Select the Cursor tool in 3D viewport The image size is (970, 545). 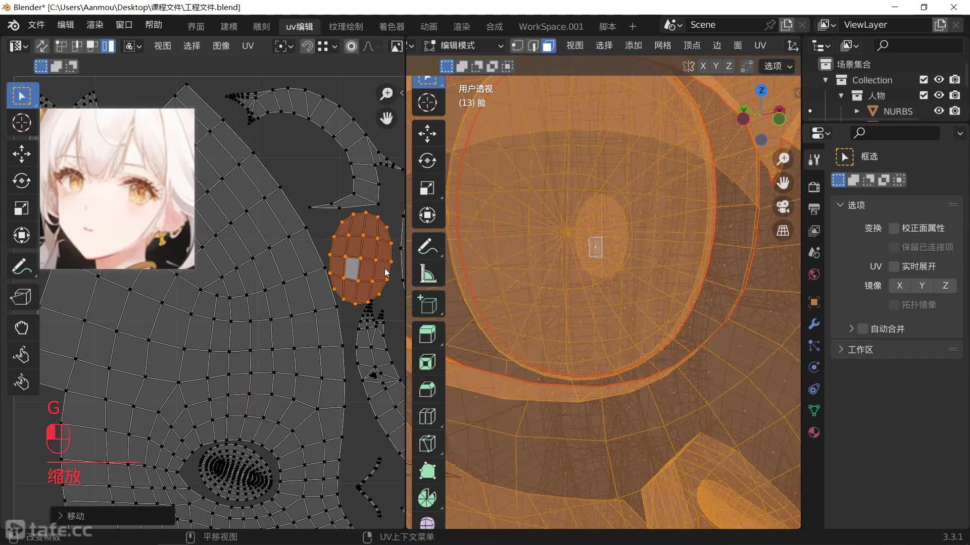pos(427,102)
